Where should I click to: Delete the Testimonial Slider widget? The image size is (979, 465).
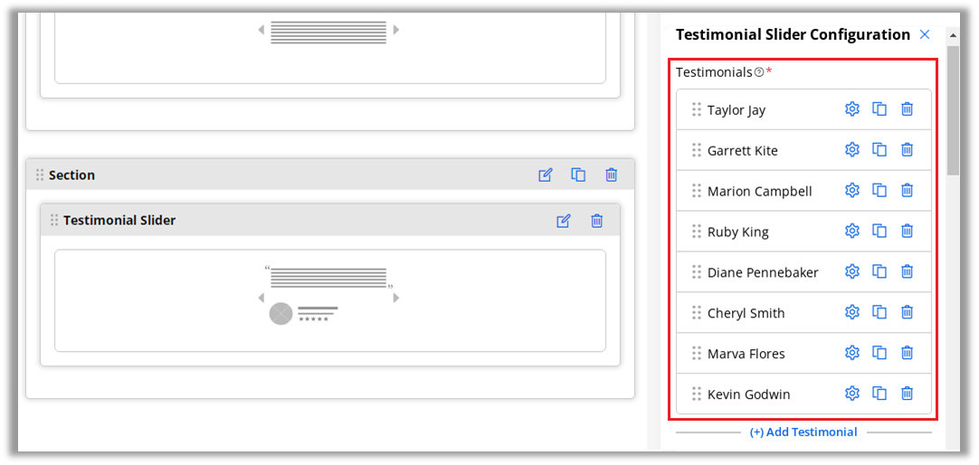[x=597, y=221]
